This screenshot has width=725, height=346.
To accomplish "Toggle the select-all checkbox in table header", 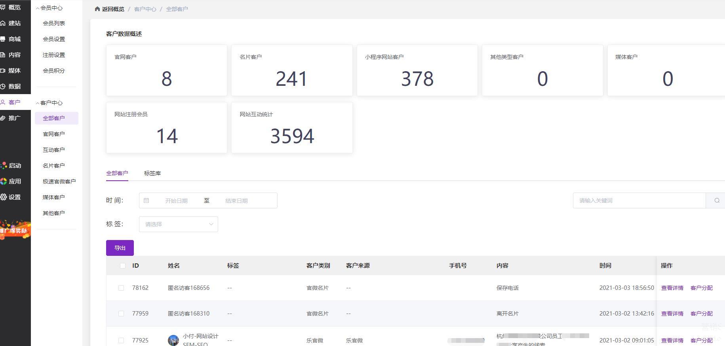I will [x=122, y=266].
